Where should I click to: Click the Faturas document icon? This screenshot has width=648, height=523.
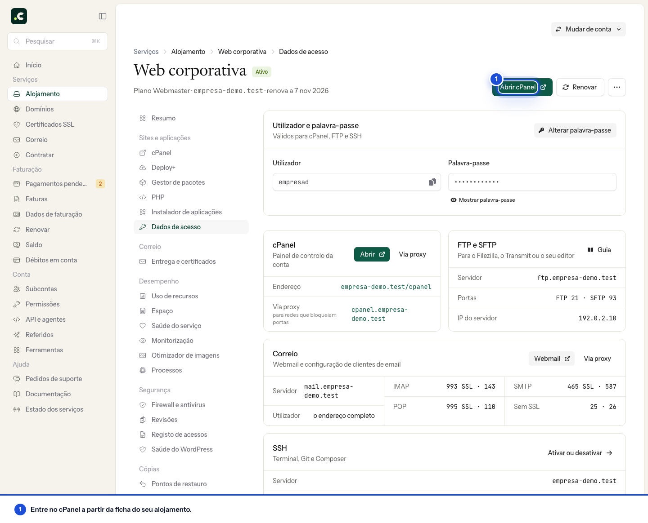point(17,199)
